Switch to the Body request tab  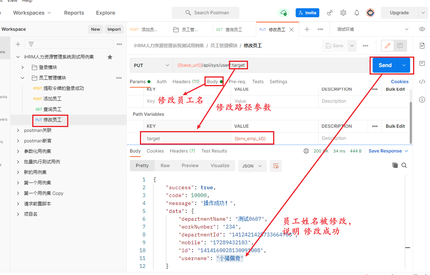[x=212, y=82]
